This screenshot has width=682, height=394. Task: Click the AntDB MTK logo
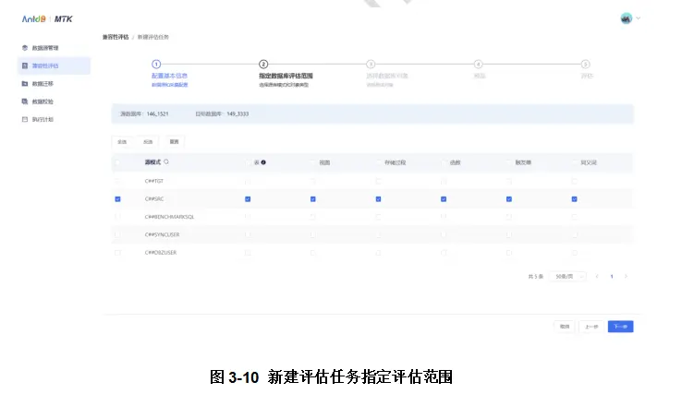click(47, 19)
